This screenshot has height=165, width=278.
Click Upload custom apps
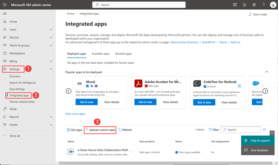coord(100,130)
